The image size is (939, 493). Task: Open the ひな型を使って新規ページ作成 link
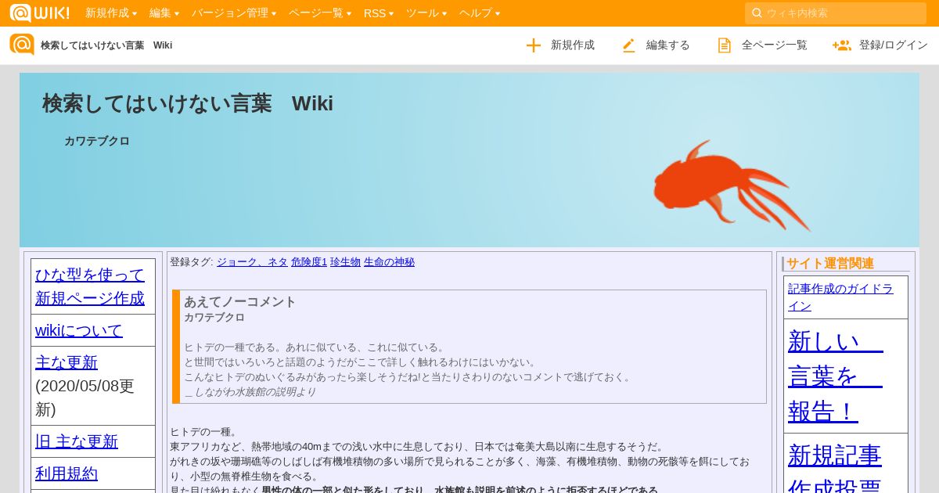pyautogui.click(x=90, y=286)
